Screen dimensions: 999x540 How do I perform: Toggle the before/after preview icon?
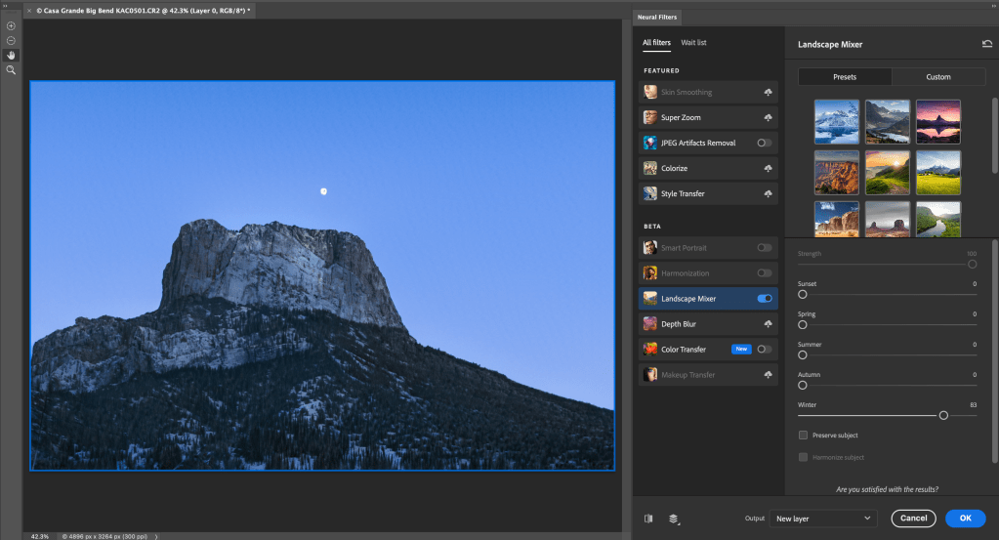pyautogui.click(x=650, y=519)
